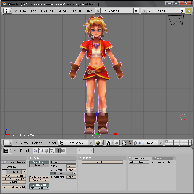Collapse the Info header menus triangle
Viewport: 194px width, 194px height.
click(x=15, y=11)
